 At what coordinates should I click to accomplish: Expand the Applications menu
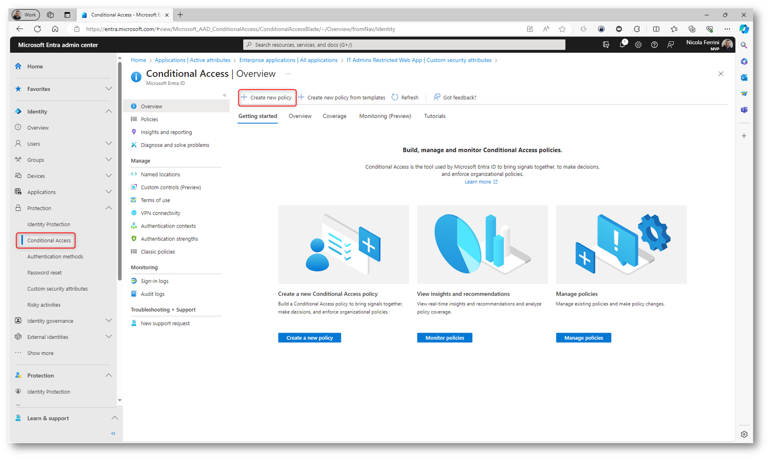109,191
